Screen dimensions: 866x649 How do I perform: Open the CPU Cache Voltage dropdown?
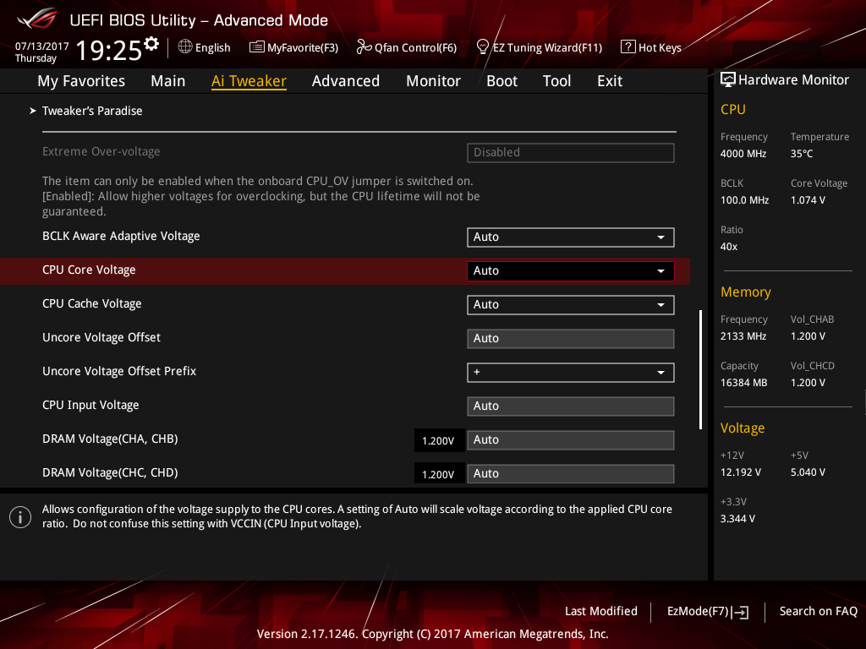571,304
